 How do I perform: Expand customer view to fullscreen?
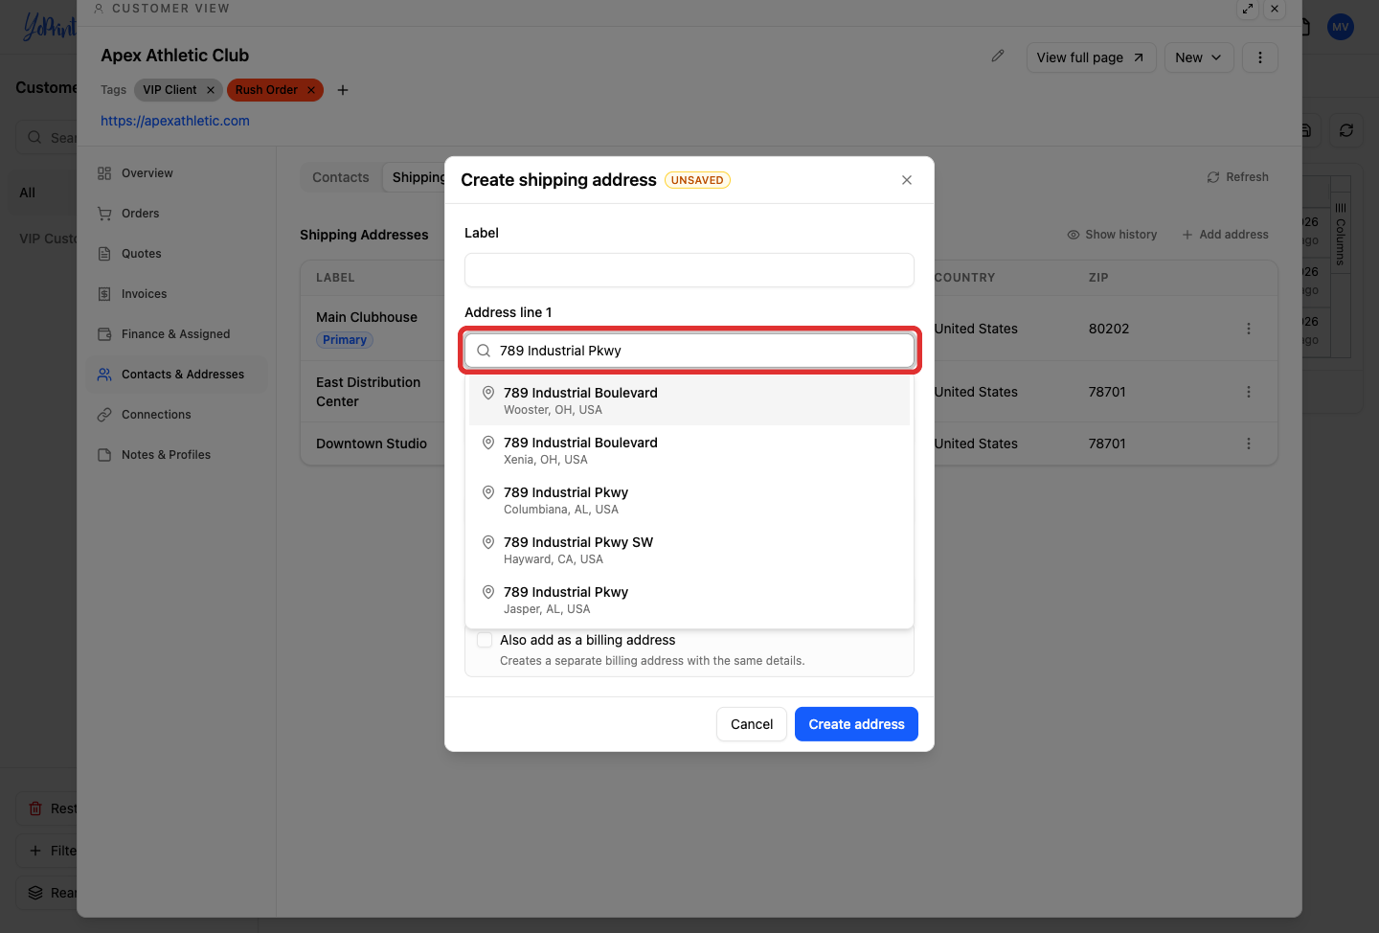1248,9
